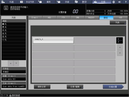Click the speaker volume icon

point(120,2)
